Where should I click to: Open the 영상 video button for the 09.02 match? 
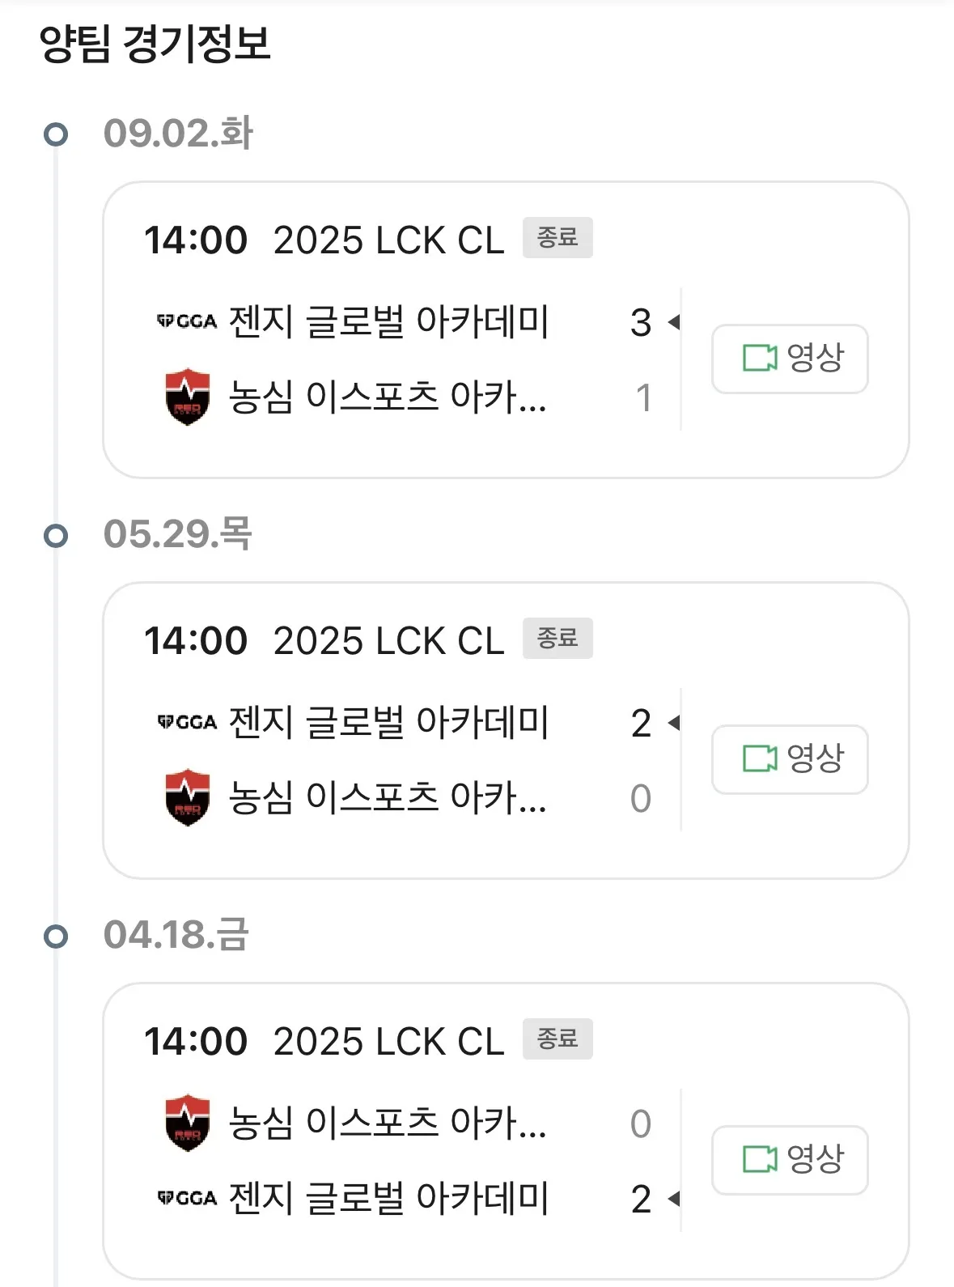click(790, 359)
